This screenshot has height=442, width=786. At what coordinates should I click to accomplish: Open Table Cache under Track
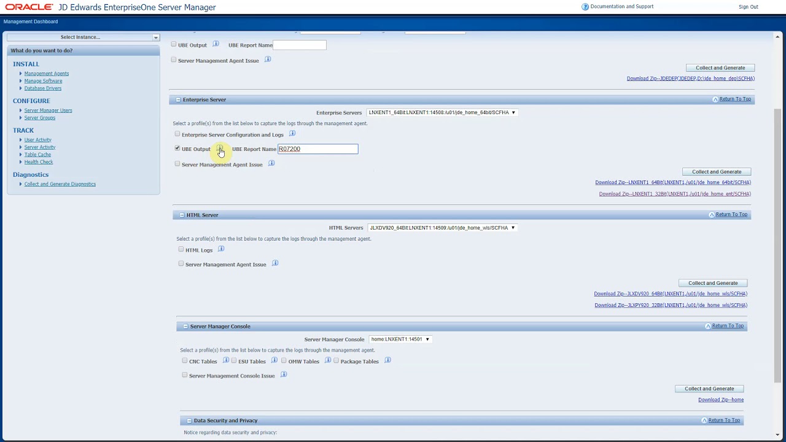(x=37, y=155)
